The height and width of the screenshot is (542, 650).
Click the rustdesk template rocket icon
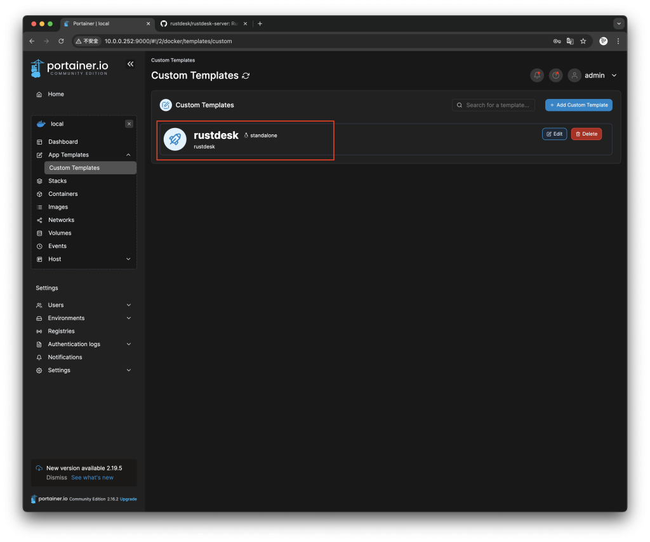click(x=175, y=139)
